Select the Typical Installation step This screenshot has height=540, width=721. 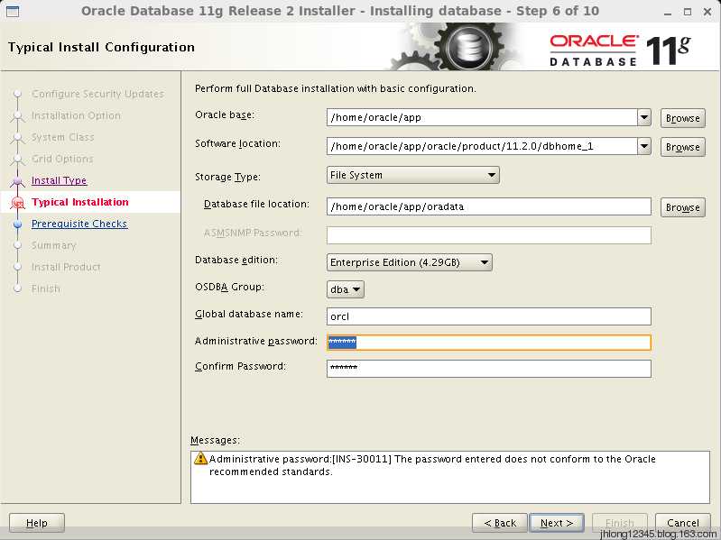80,202
